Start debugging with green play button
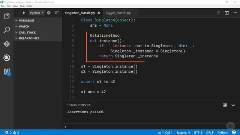This screenshot has width=240, height=135. (24, 13)
